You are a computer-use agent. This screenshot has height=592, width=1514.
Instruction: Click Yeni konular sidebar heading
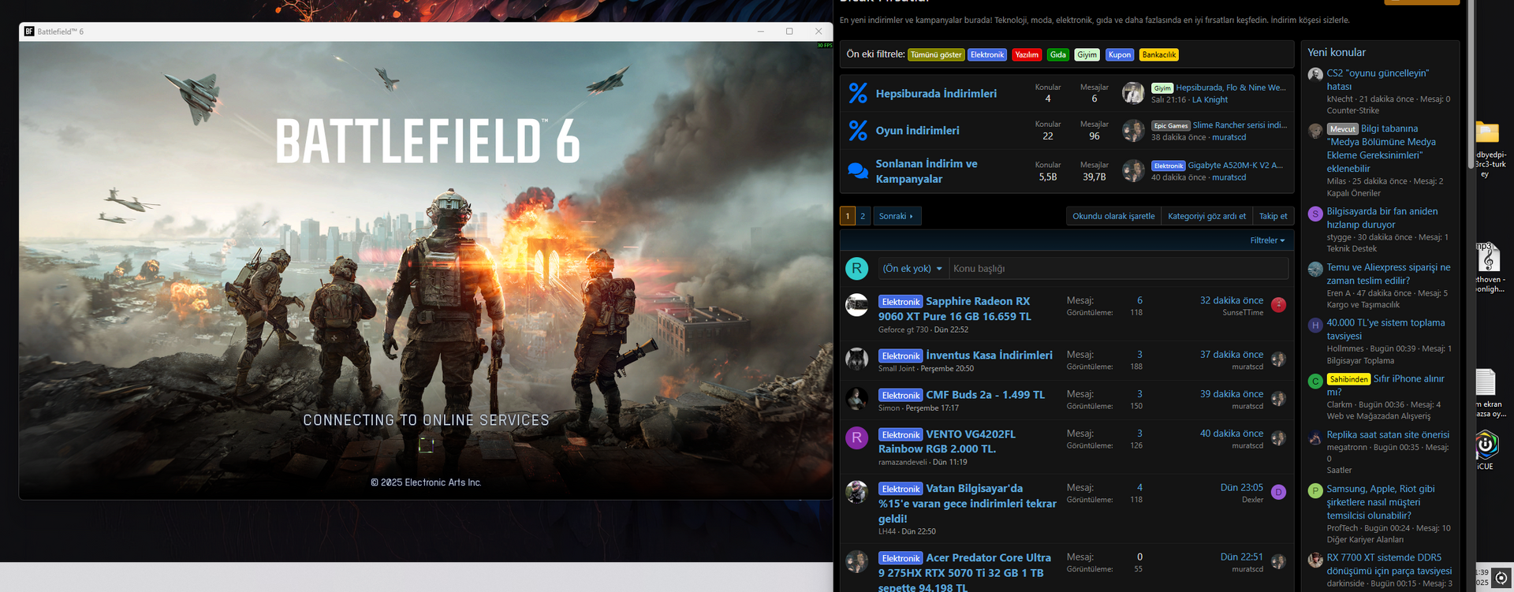click(1337, 52)
